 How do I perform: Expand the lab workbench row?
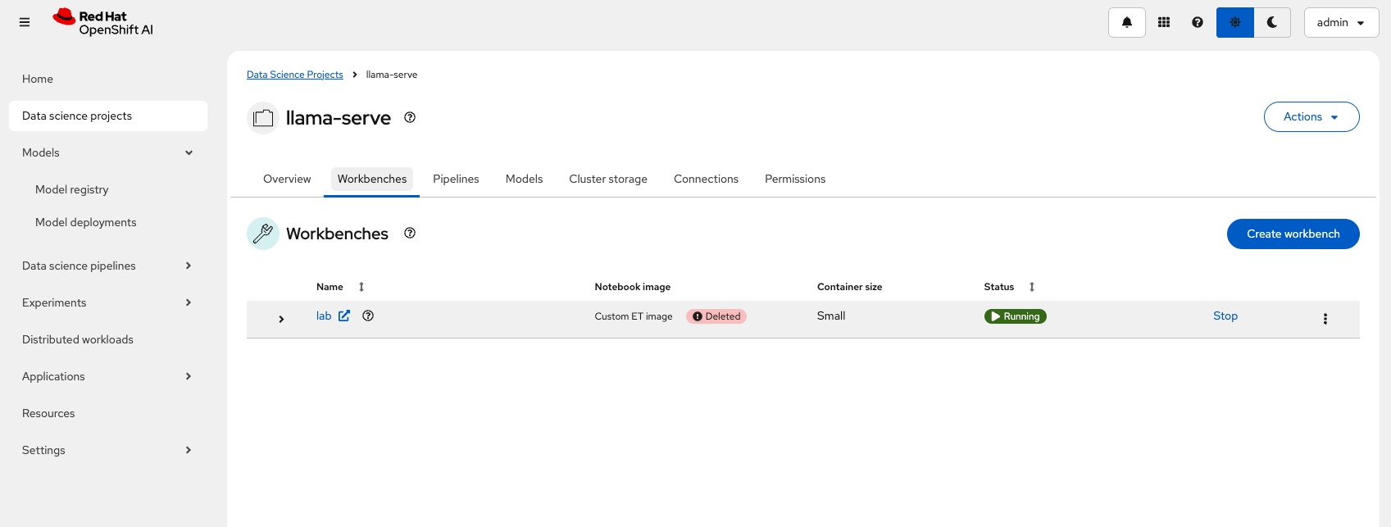click(x=281, y=319)
